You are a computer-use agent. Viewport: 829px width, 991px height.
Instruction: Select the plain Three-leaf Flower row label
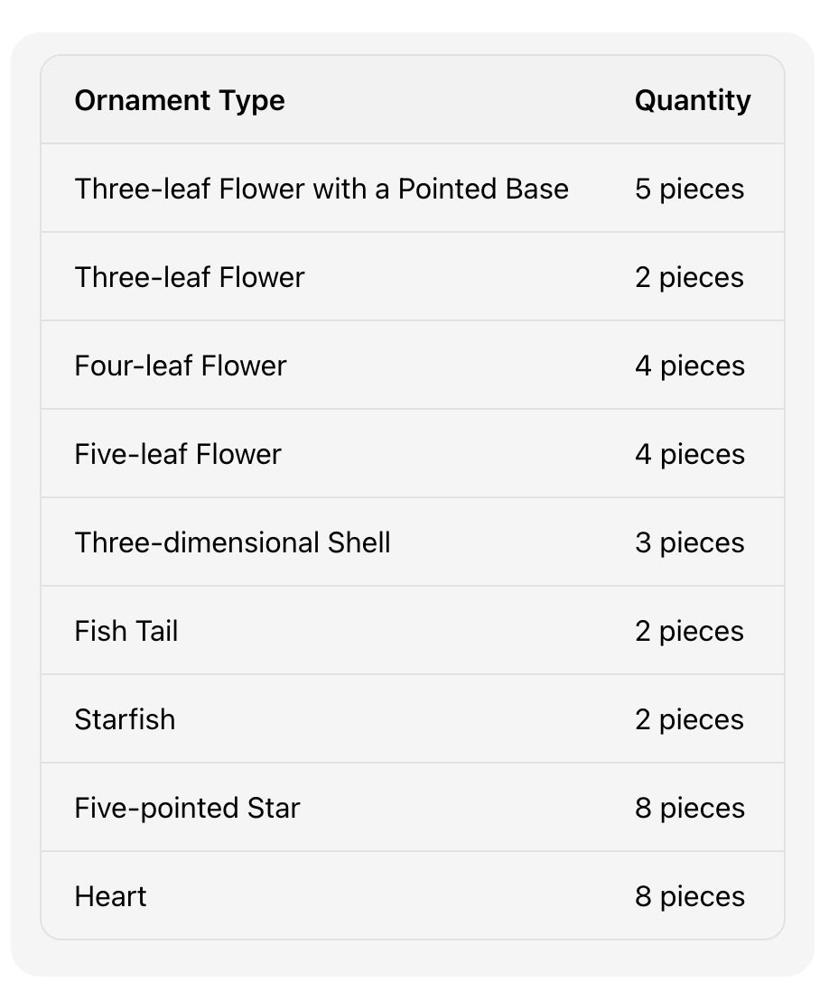point(190,277)
